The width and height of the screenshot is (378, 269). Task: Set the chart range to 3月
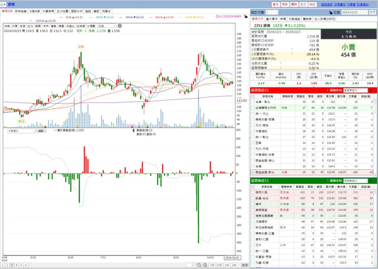tap(212, 265)
